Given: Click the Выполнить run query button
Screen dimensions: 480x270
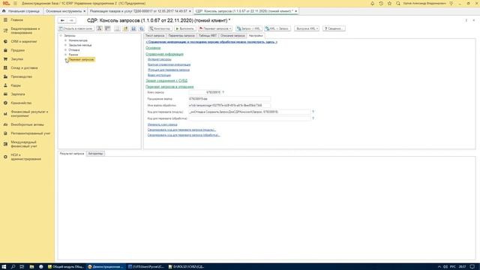Looking at the screenshot, I should click(184, 28).
